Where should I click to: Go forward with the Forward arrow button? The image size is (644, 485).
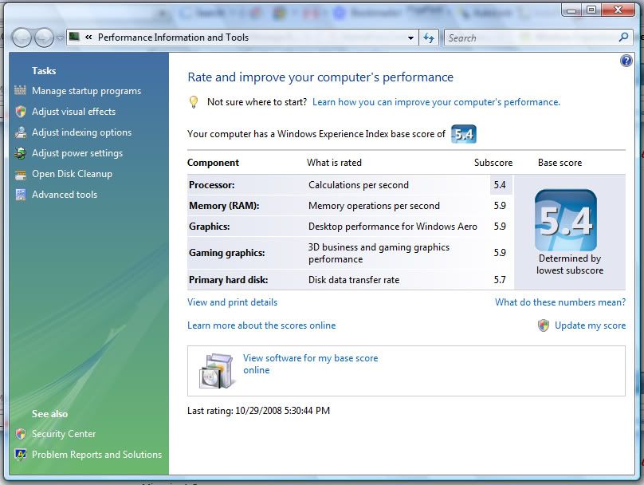click(44, 37)
